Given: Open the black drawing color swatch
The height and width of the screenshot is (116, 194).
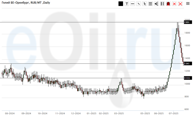Looking at the screenshot, I should (121, 4).
